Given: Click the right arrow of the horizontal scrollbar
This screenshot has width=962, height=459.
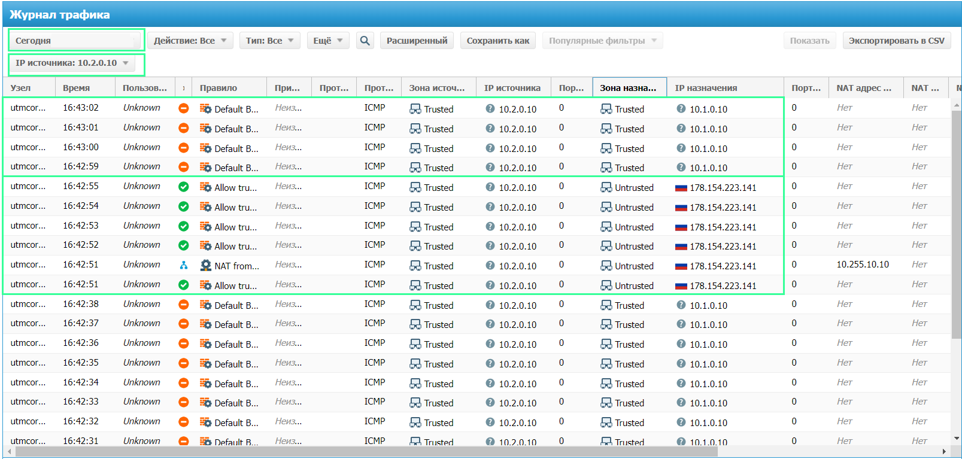Looking at the screenshot, I should (945, 452).
